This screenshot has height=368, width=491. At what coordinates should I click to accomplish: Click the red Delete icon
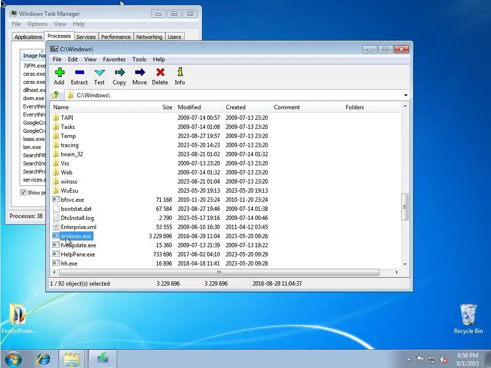point(160,73)
